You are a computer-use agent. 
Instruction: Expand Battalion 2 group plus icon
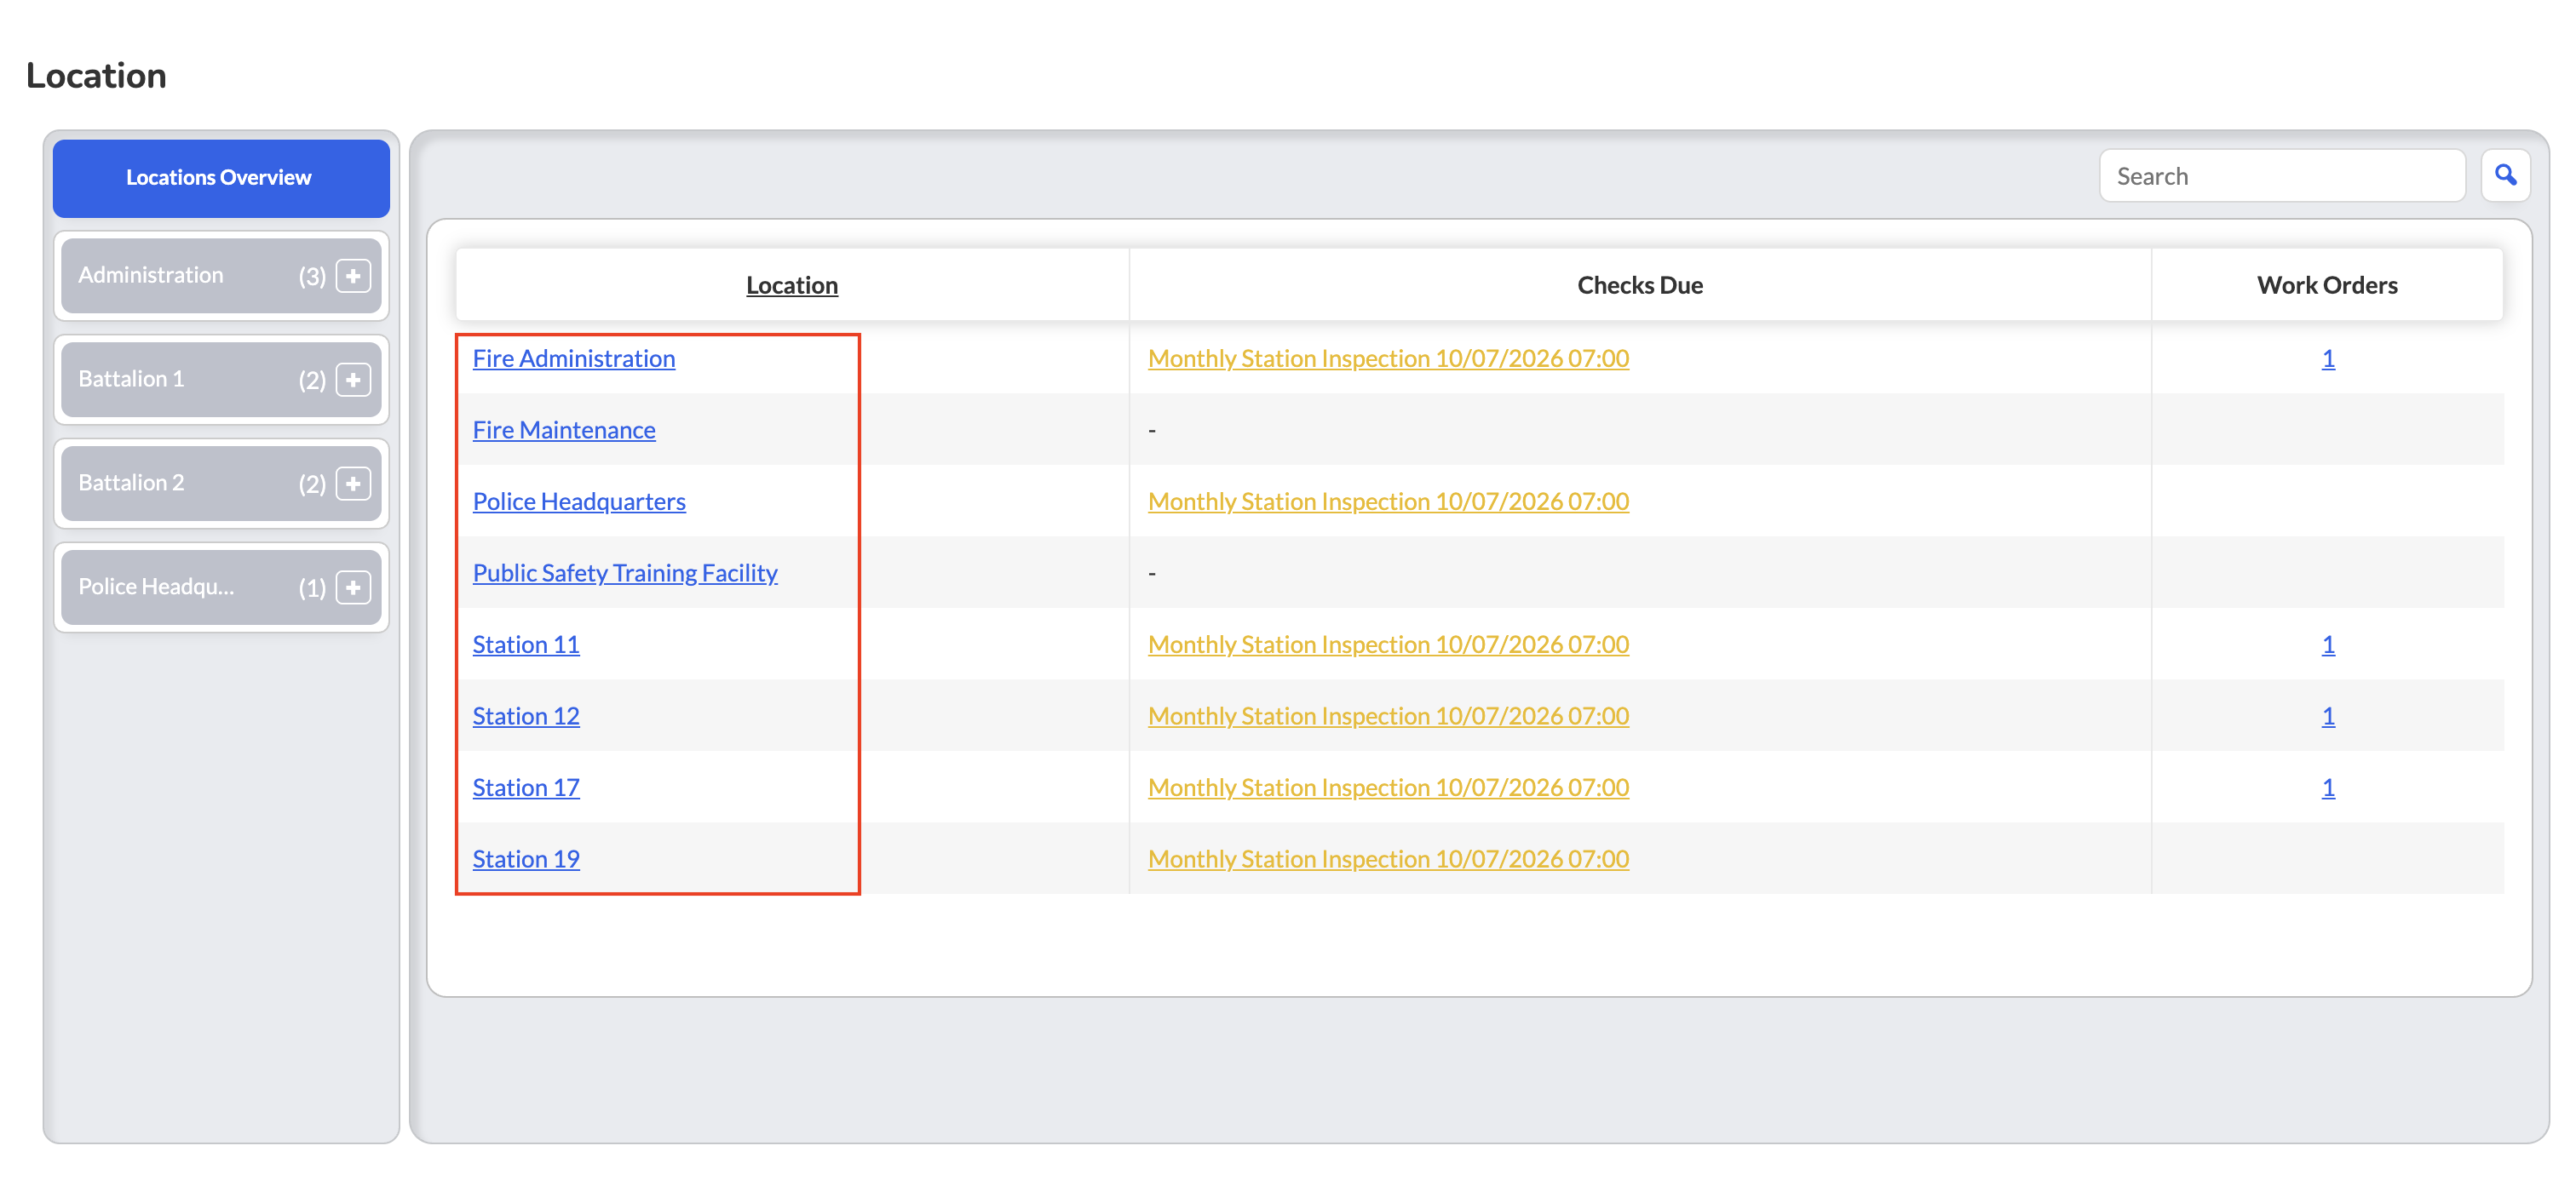click(x=353, y=484)
